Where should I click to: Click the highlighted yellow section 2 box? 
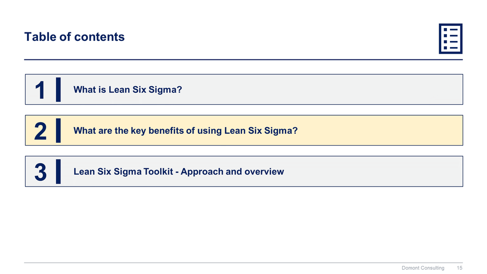380,130
